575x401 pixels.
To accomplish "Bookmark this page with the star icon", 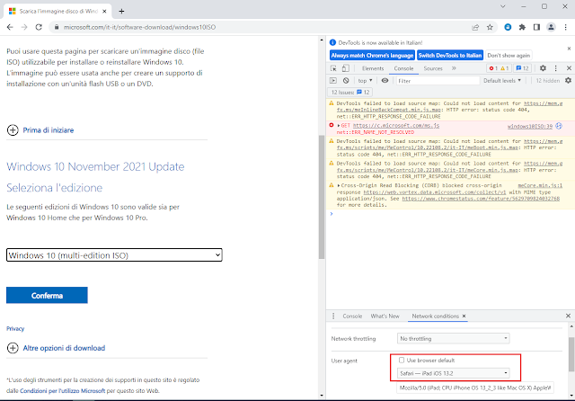I will click(490, 27).
